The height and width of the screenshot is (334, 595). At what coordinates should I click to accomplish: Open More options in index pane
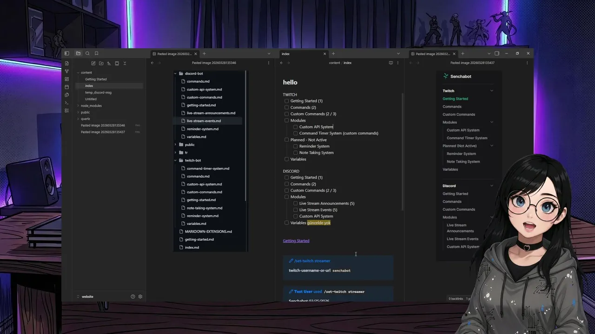coord(397,63)
